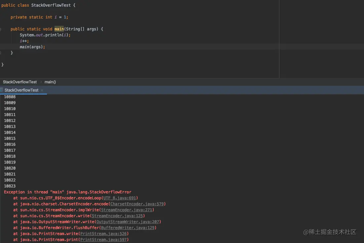Screen dimensions: 364x243
Task: Click output line 10823
Action: 10,186
